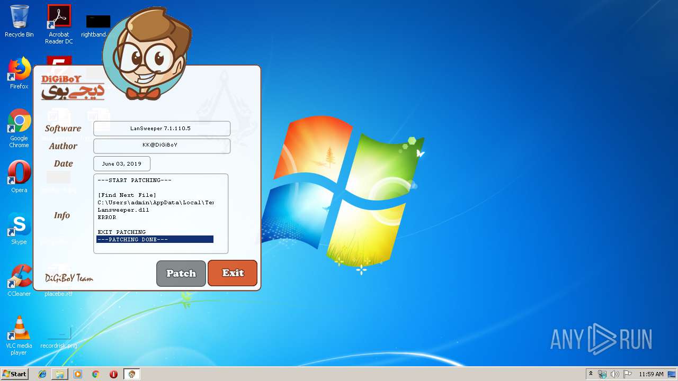Click the cartoon boy mascot image

pos(146,54)
